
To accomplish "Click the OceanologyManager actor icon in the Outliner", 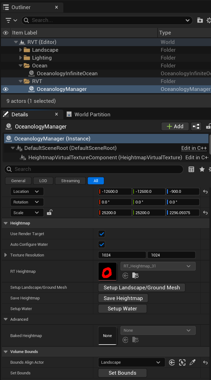I will [x=32, y=89].
